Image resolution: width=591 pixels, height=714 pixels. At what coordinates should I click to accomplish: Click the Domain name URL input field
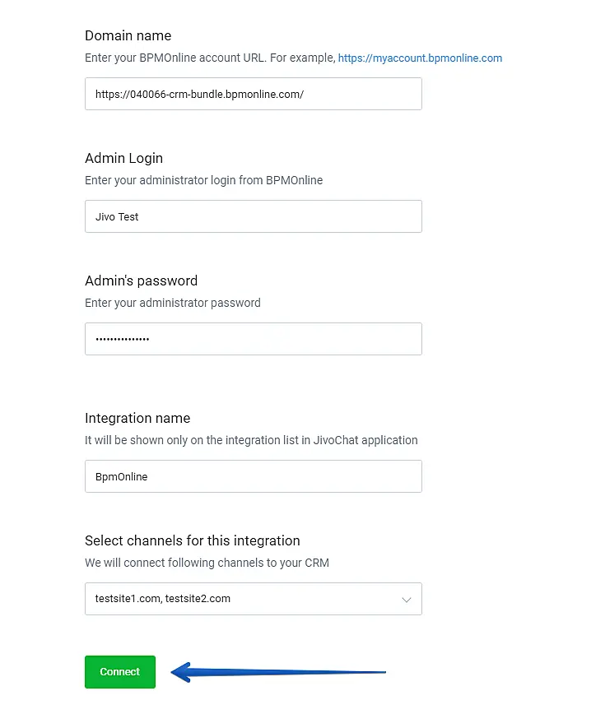253,94
